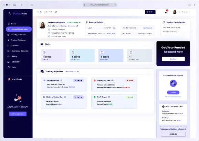Go to Trading Overview in sidebar
199x141 pixels.
click(17, 35)
